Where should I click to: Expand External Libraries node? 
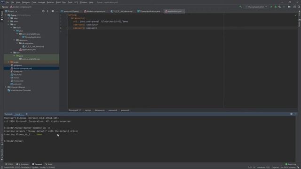[6, 87]
